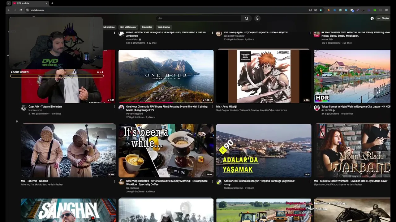
Task: Open the Grammarly extension icon
Action: [x=340, y=10]
